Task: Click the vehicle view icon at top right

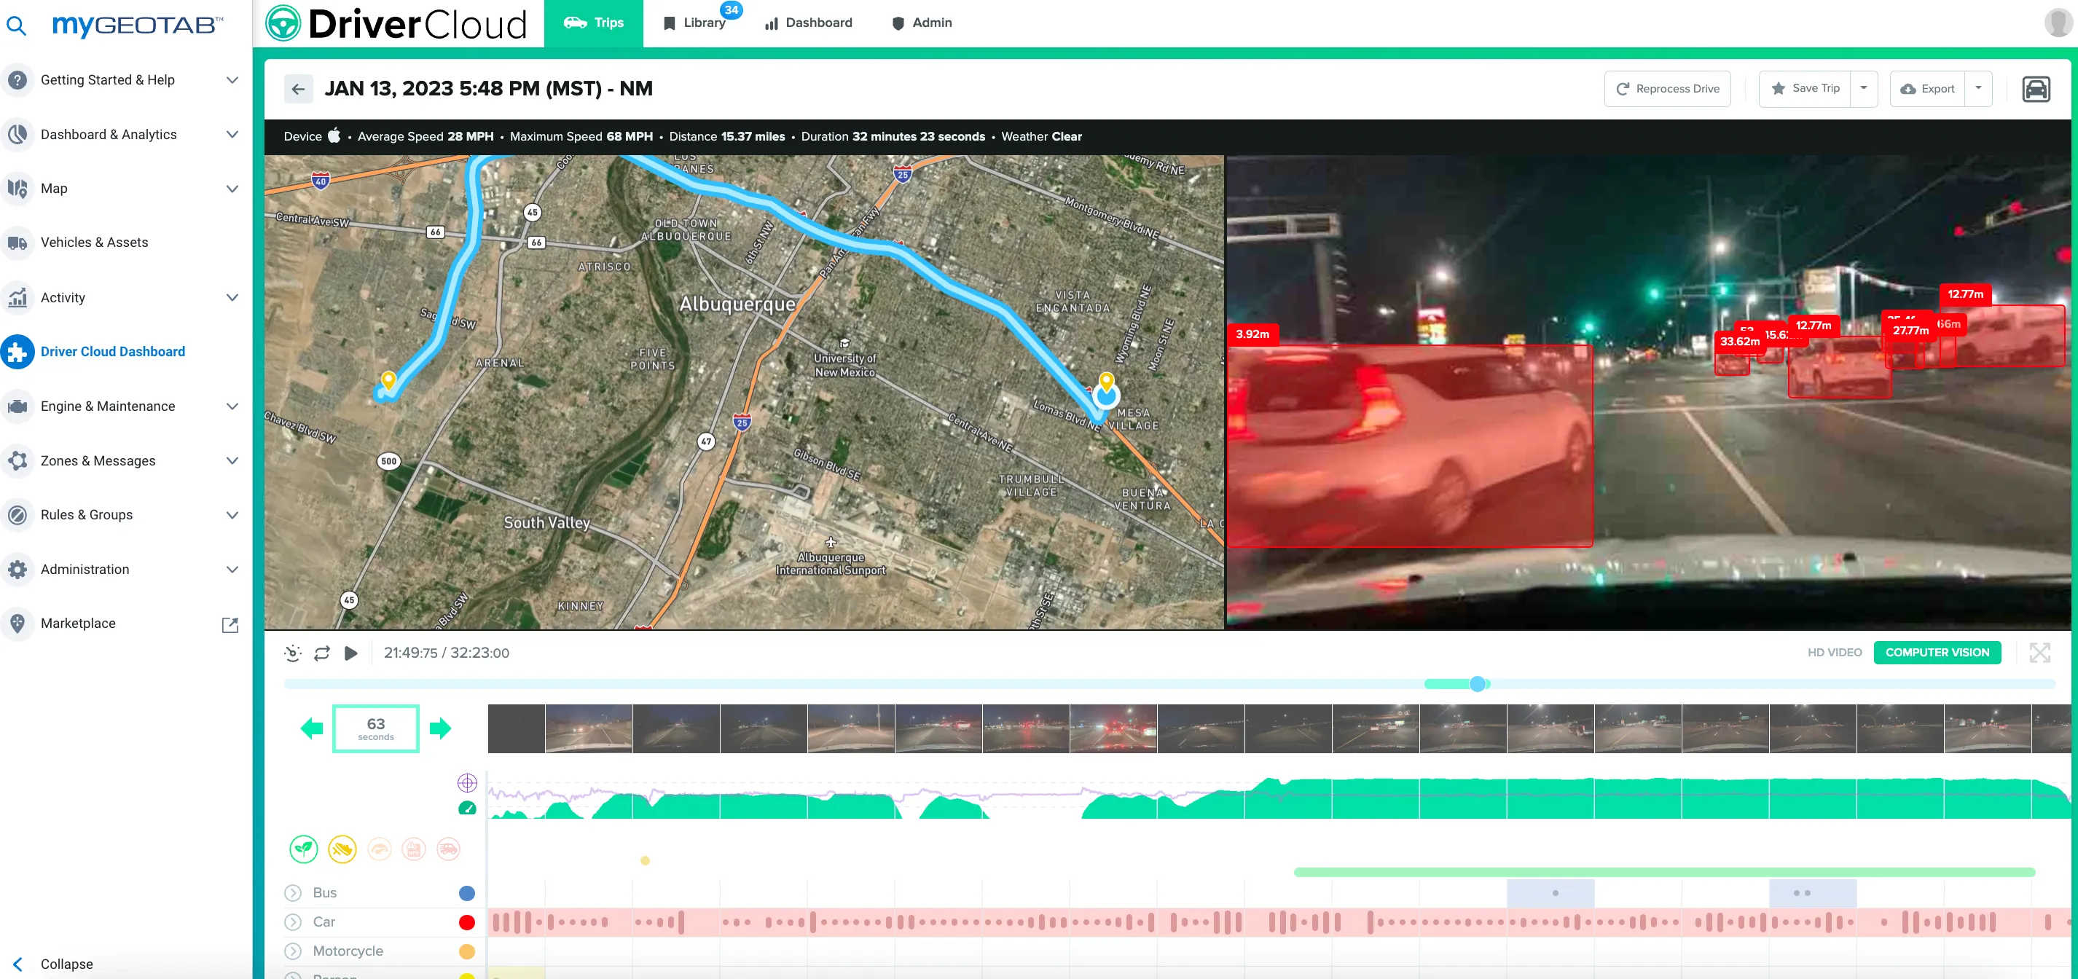Action: click(x=2035, y=89)
